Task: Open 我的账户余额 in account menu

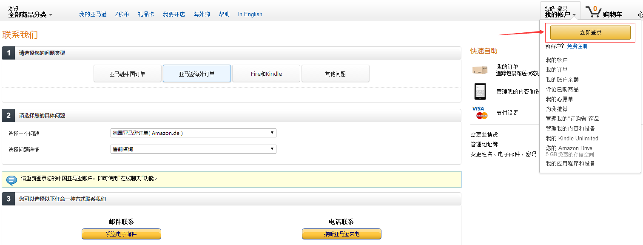Action: 562,80
